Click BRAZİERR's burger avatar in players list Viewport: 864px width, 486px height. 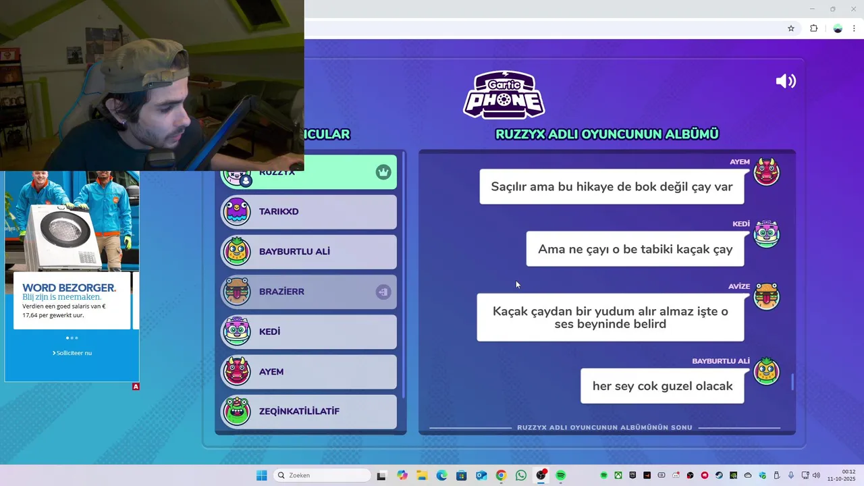[x=236, y=292]
